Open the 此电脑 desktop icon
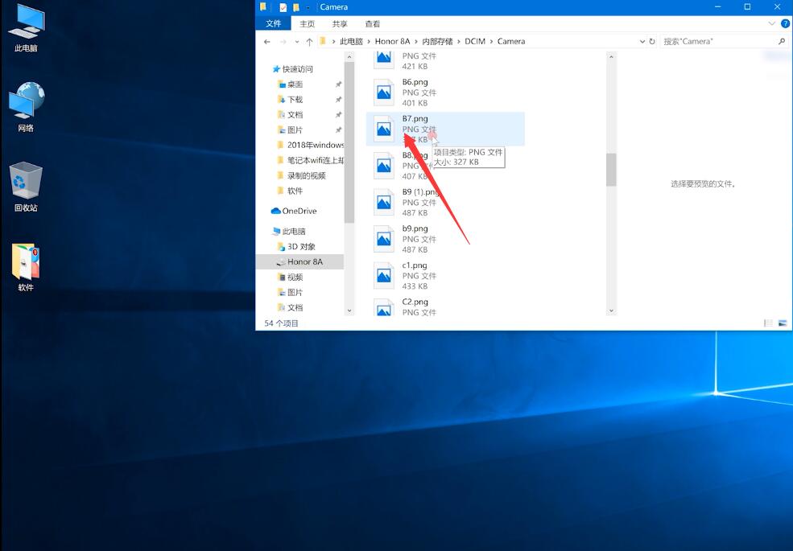Viewport: 793px width, 551px height. pyautogui.click(x=26, y=28)
